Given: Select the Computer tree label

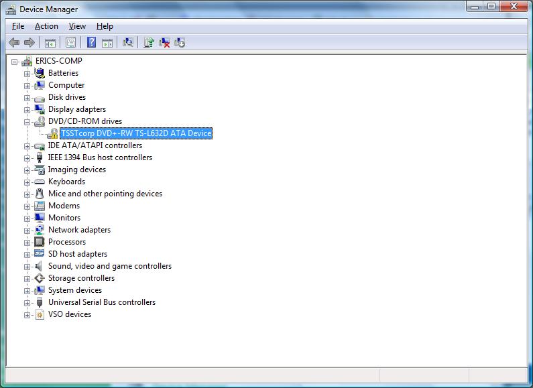Looking at the screenshot, I should [x=66, y=85].
